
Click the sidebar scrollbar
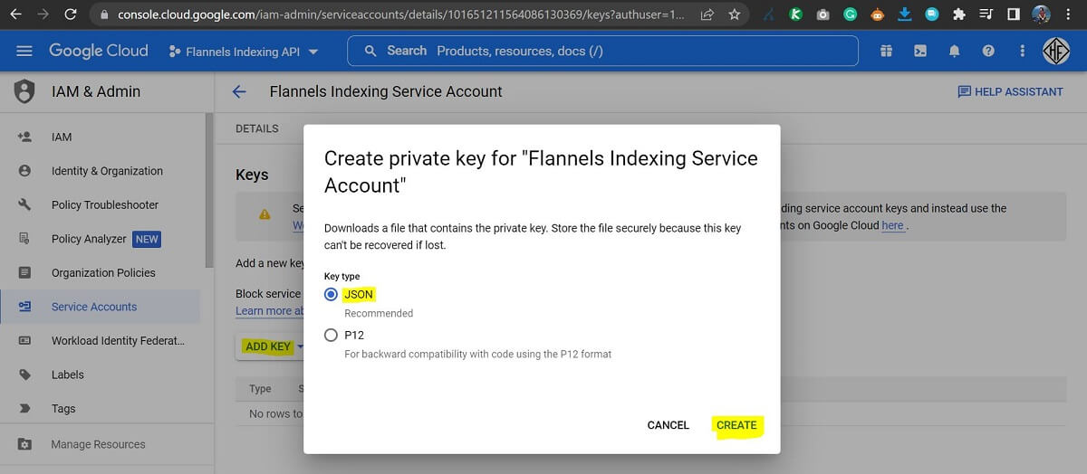209,190
